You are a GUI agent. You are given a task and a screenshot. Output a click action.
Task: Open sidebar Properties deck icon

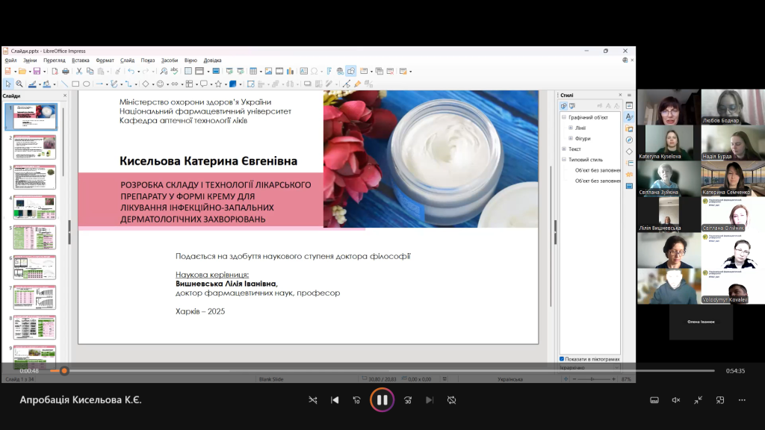pos(629,106)
